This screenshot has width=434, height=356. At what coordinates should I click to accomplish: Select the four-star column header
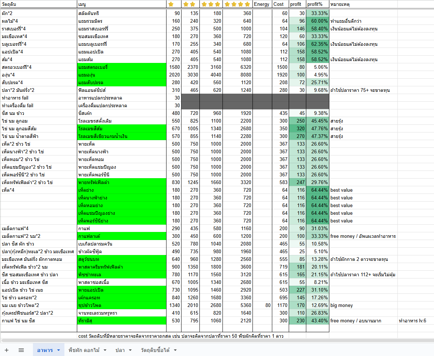click(237, 4)
